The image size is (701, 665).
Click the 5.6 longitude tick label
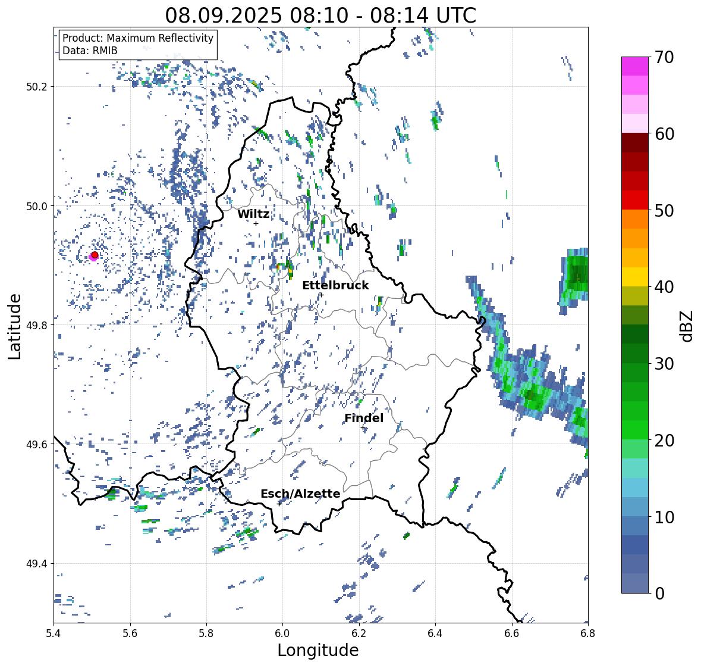tap(130, 633)
